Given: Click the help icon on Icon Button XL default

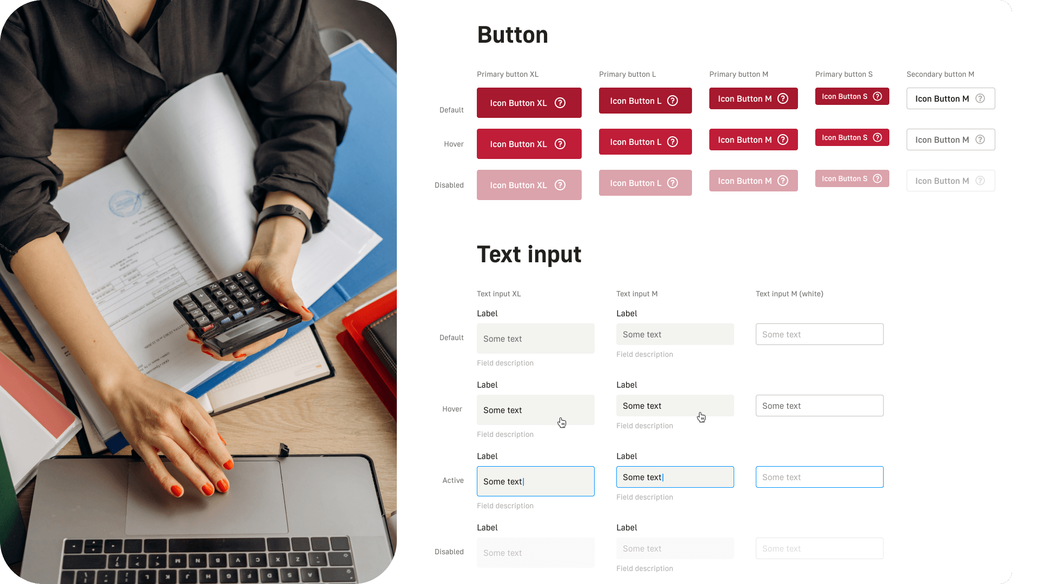Looking at the screenshot, I should tap(562, 103).
